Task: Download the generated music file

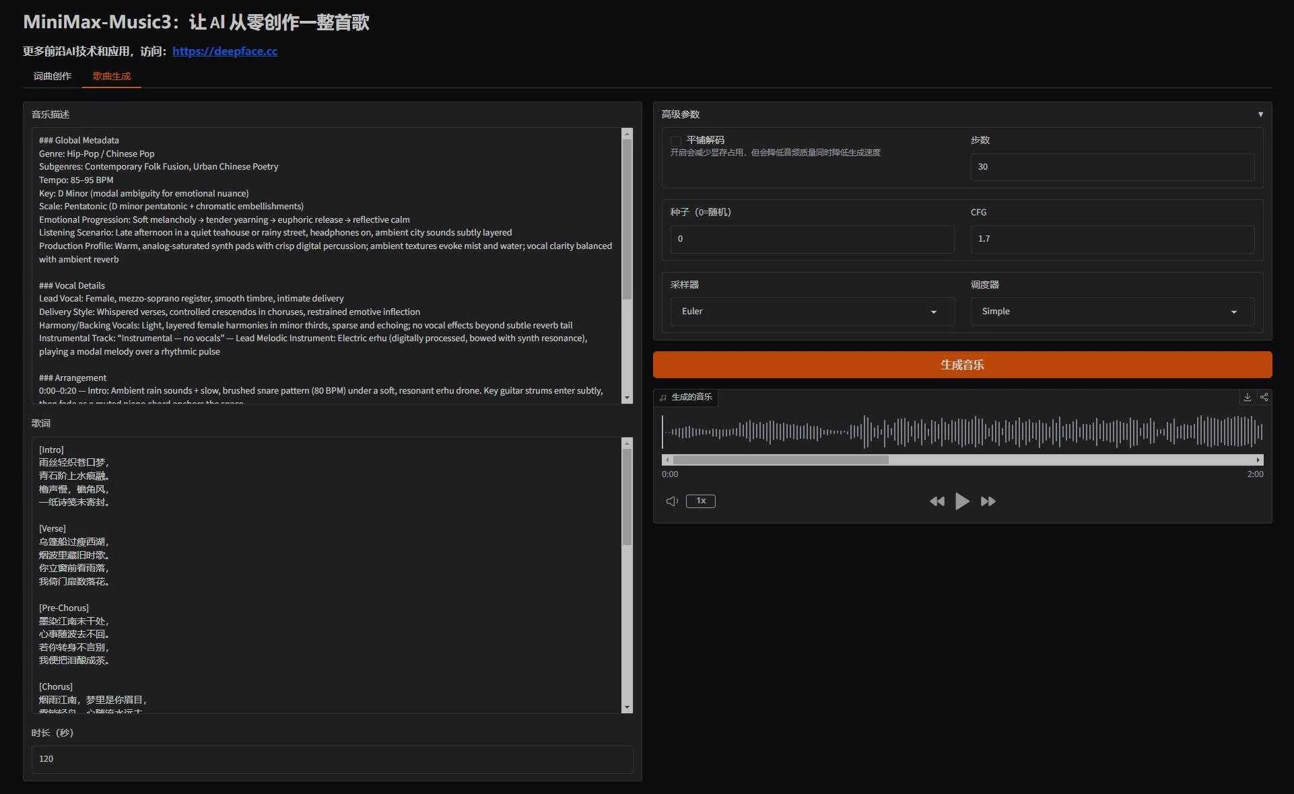Action: click(x=1247, y=397)
